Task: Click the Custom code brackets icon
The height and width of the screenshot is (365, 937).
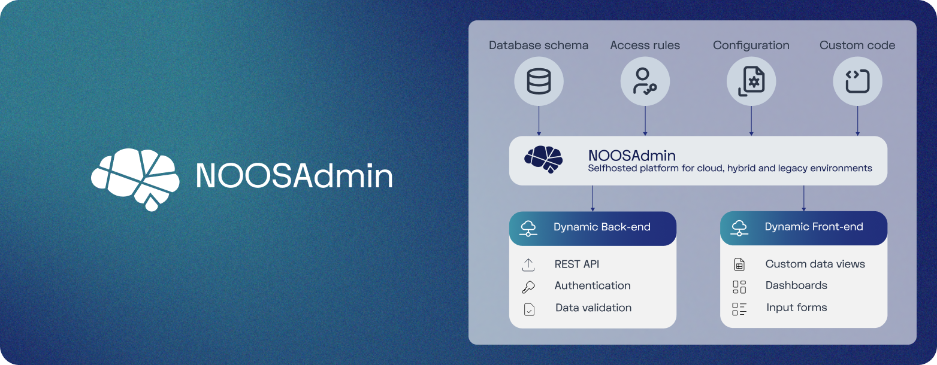Action: [x=857, y=81]
